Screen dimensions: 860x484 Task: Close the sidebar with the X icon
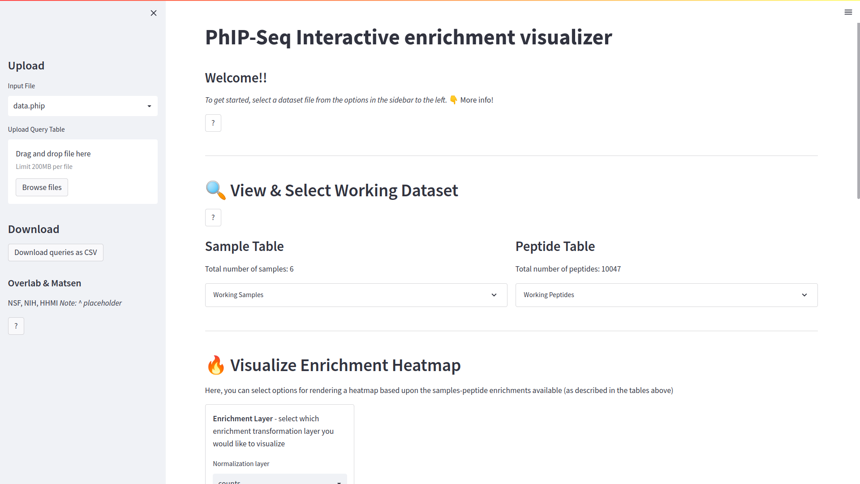coord(154,13)
